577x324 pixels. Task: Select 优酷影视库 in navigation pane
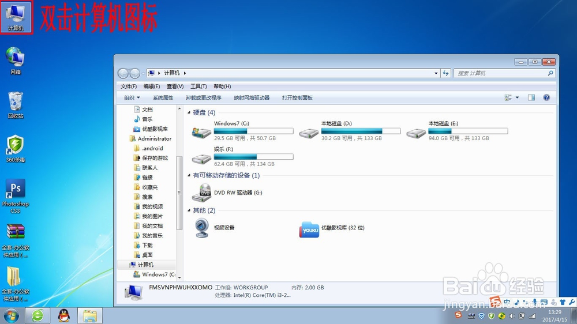151,129
